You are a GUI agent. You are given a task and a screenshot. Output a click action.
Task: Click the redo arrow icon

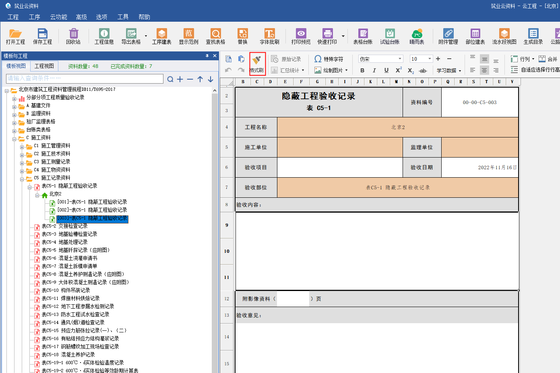tap(241, 70)
